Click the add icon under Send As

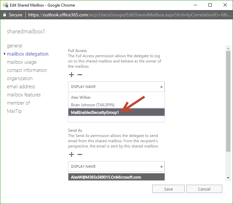click(x=71, y=154)
